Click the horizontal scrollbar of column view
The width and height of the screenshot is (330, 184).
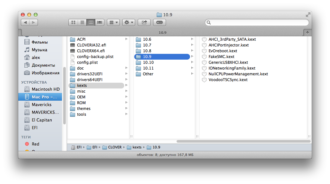(x=244, y=141)
